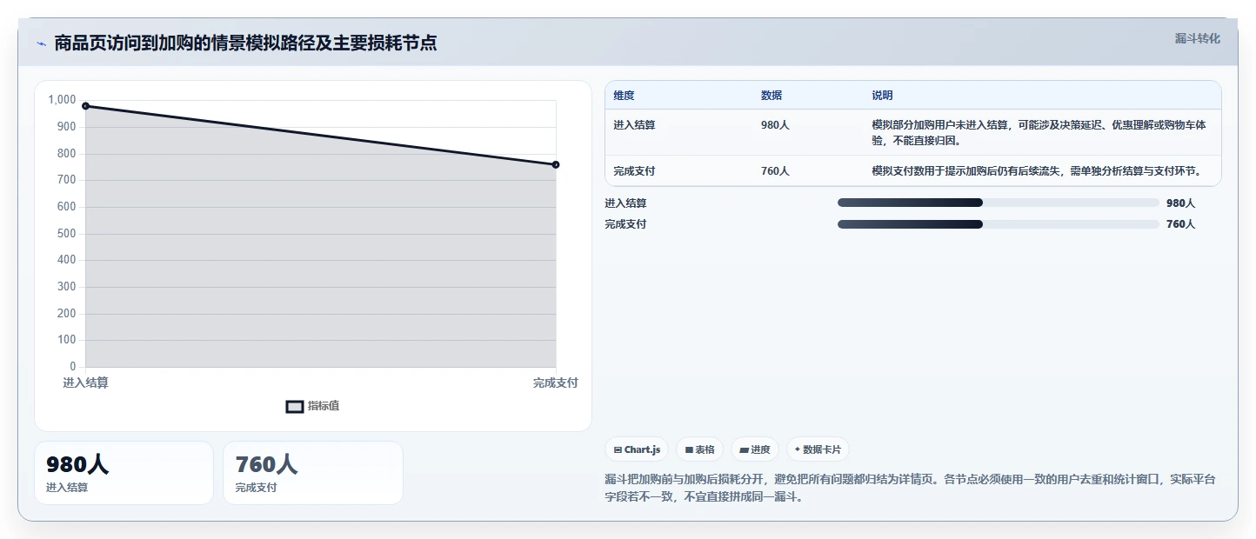1256x539 pixels.
Task: Click the 完成支付 progress bar
Action: pos(998,224)
